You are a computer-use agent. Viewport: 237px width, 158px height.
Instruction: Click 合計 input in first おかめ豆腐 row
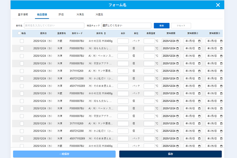click(x=123, y=41)
